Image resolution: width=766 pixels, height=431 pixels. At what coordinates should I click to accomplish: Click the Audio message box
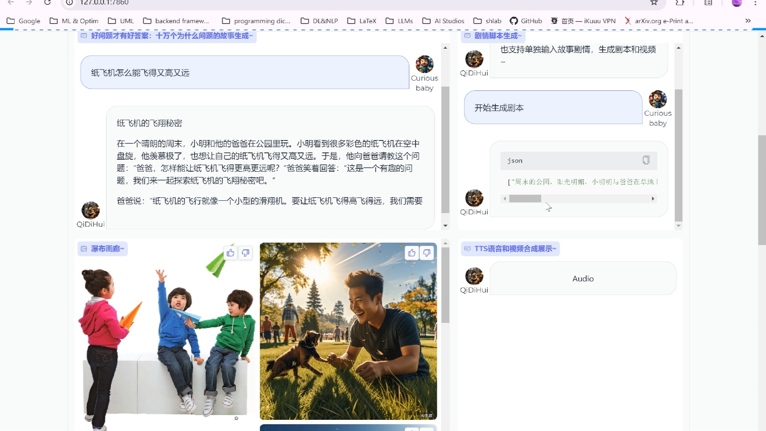583,278
